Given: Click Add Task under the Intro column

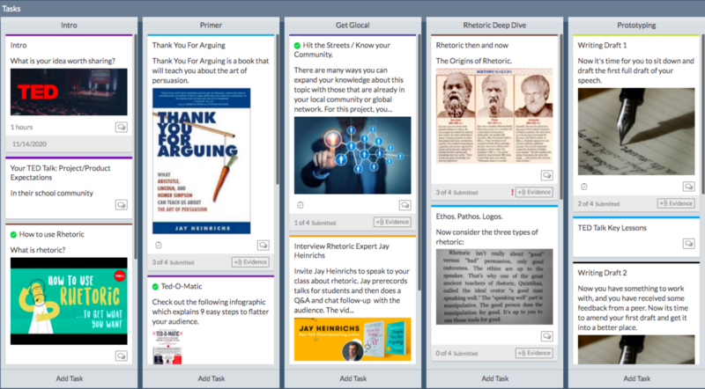Looking at the screenshot, I should click(69, 378).
